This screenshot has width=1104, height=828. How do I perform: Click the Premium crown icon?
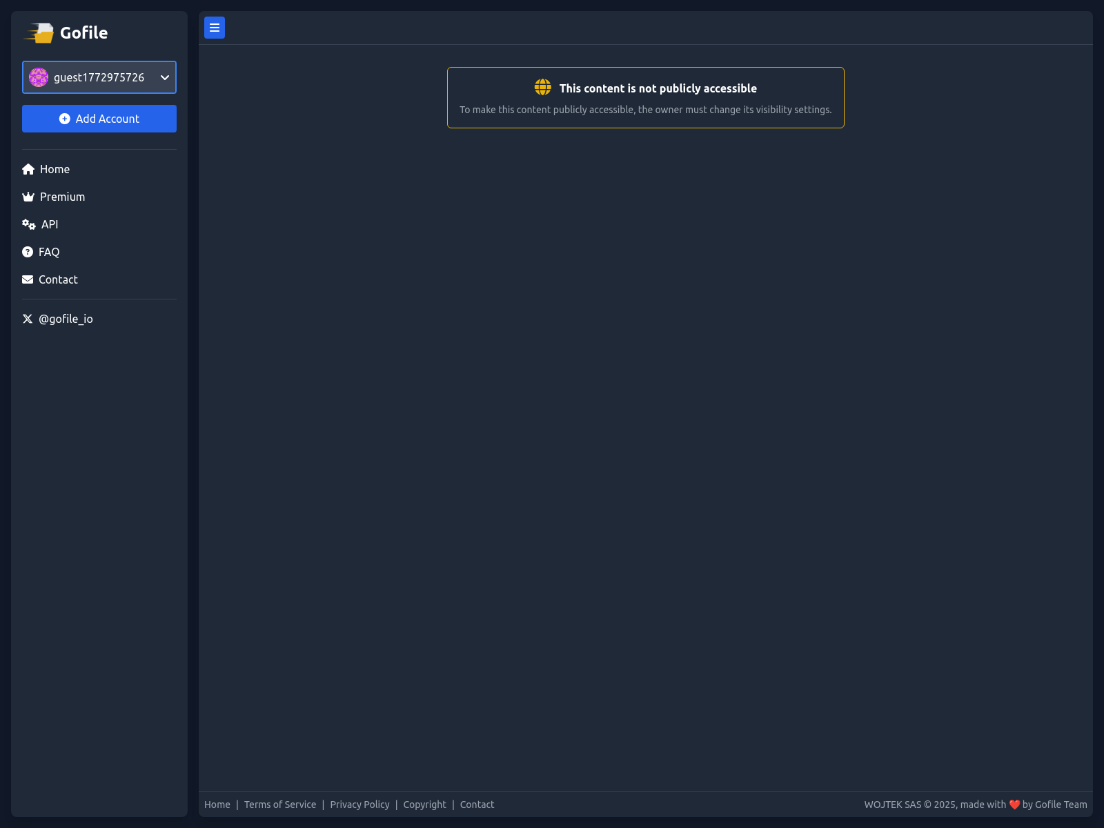[28, 197]
